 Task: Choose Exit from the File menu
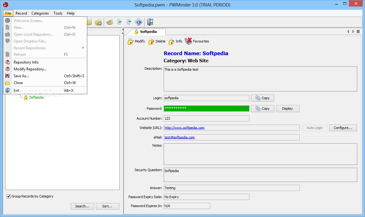[45, 91]
